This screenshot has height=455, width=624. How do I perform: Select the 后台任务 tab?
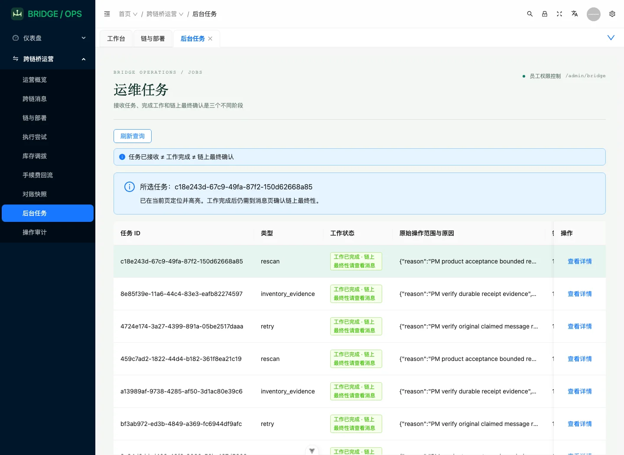(192, 39)
